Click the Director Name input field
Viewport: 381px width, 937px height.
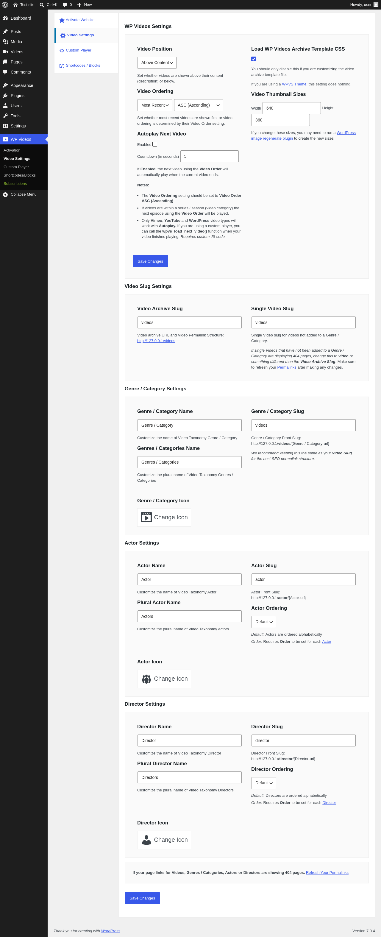point(189,740)
